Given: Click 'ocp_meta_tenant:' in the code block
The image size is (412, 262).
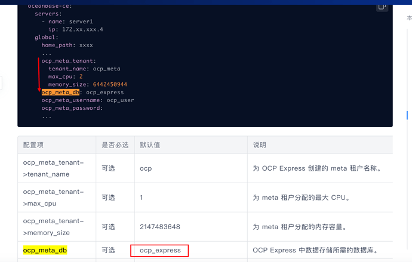Looking at the screenshot, I should [x=69, y=61].
